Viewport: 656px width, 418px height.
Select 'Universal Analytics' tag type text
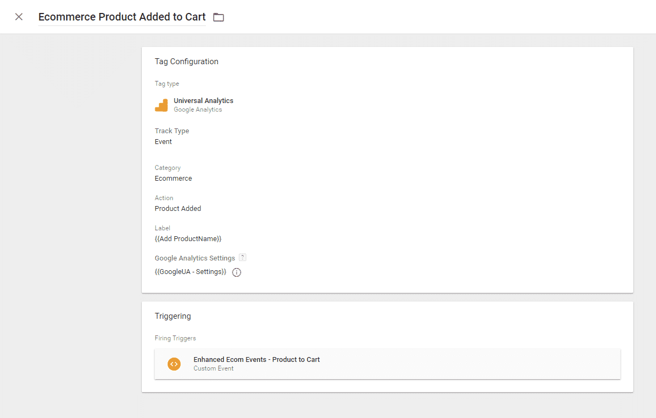tap(203, 101)
